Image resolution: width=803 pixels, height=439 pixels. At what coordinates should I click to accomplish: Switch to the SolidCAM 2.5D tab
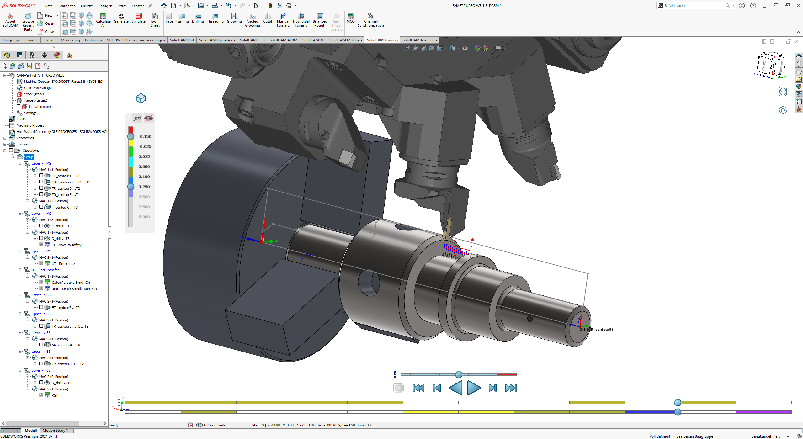click(x=252, y=40)
